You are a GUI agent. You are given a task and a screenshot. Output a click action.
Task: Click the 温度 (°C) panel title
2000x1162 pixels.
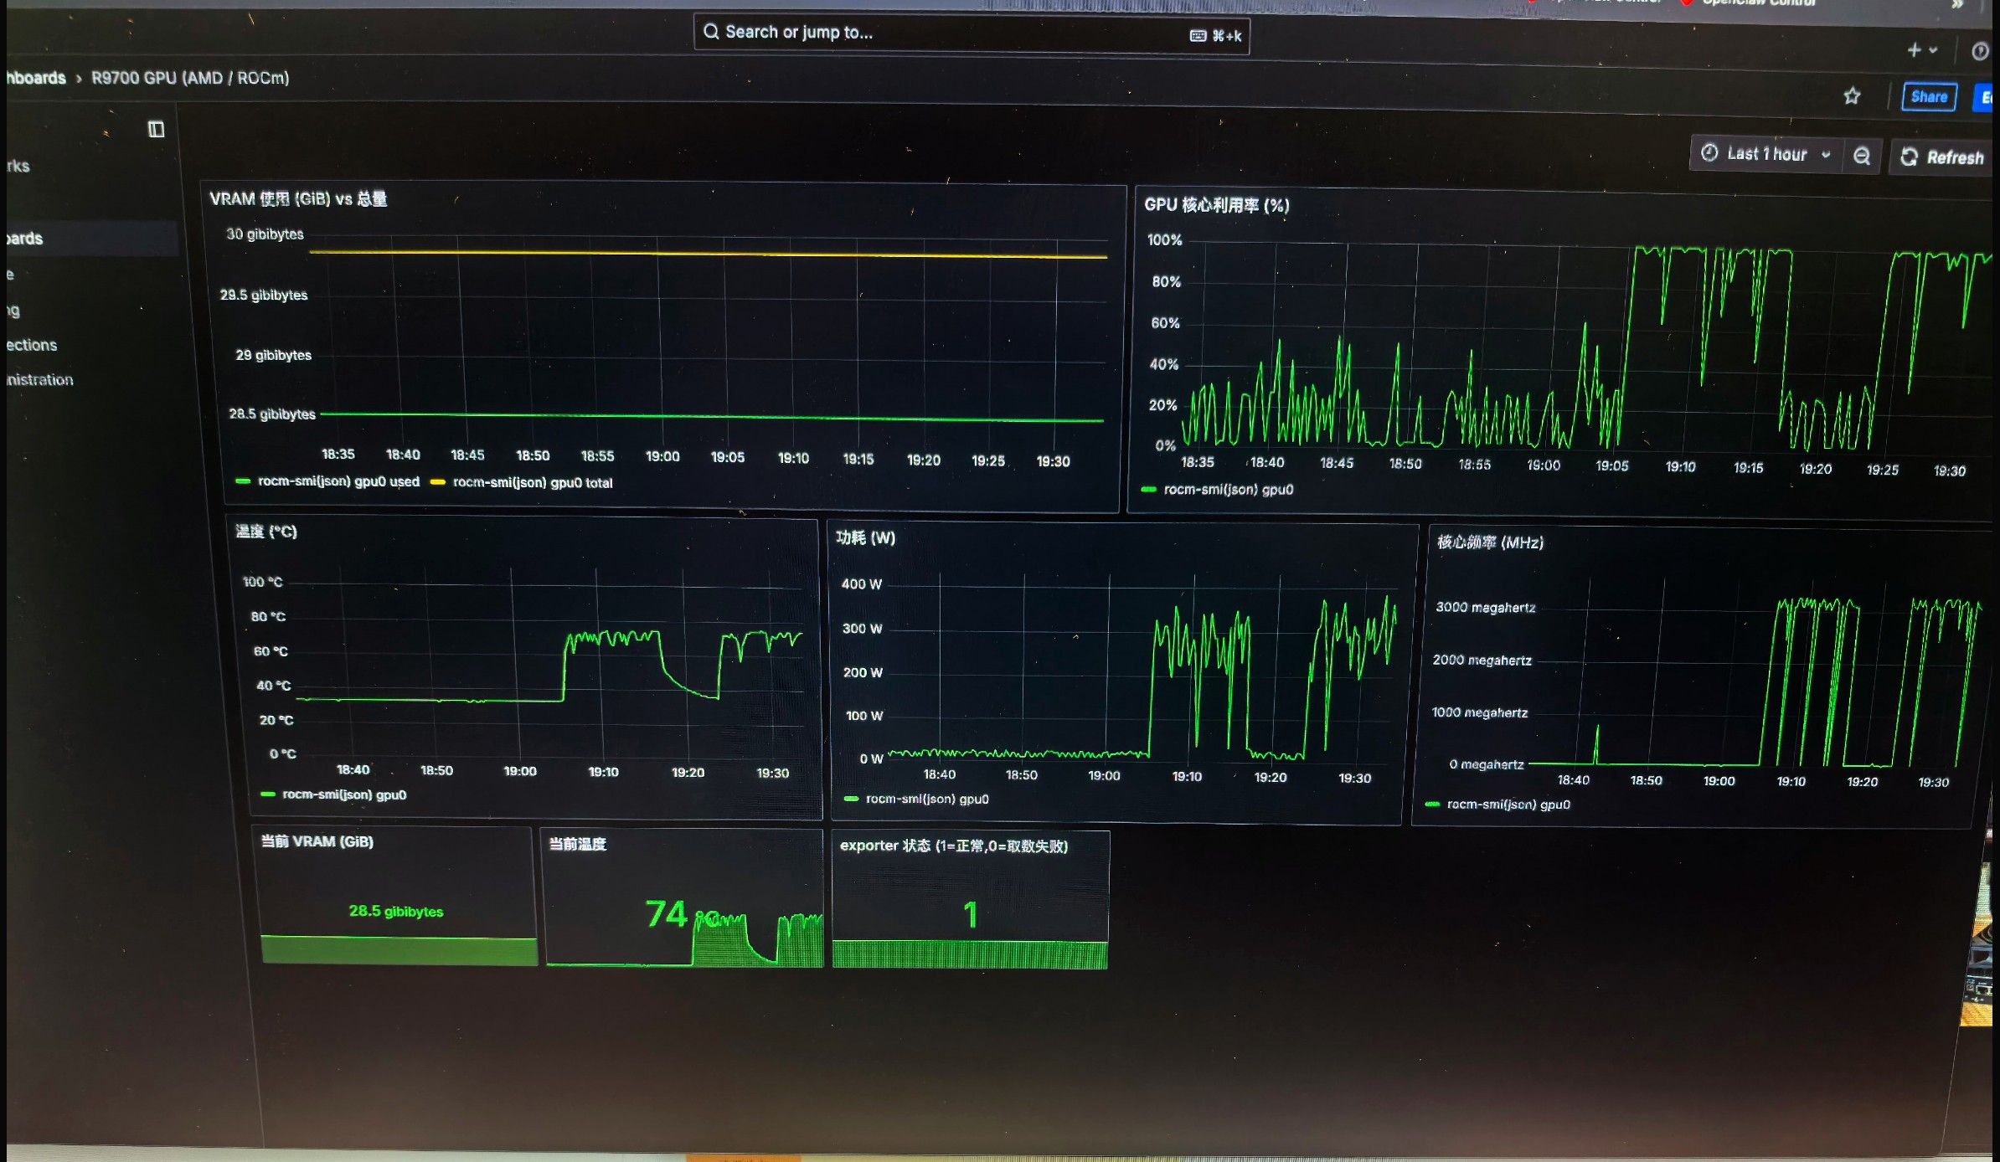point(266,532)
